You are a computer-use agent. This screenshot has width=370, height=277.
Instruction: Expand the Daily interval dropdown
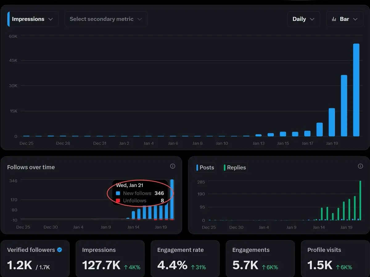coord(304,19)
